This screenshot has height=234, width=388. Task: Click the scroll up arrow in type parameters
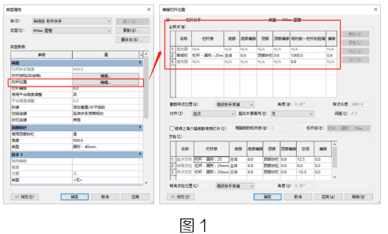[146, 54]
